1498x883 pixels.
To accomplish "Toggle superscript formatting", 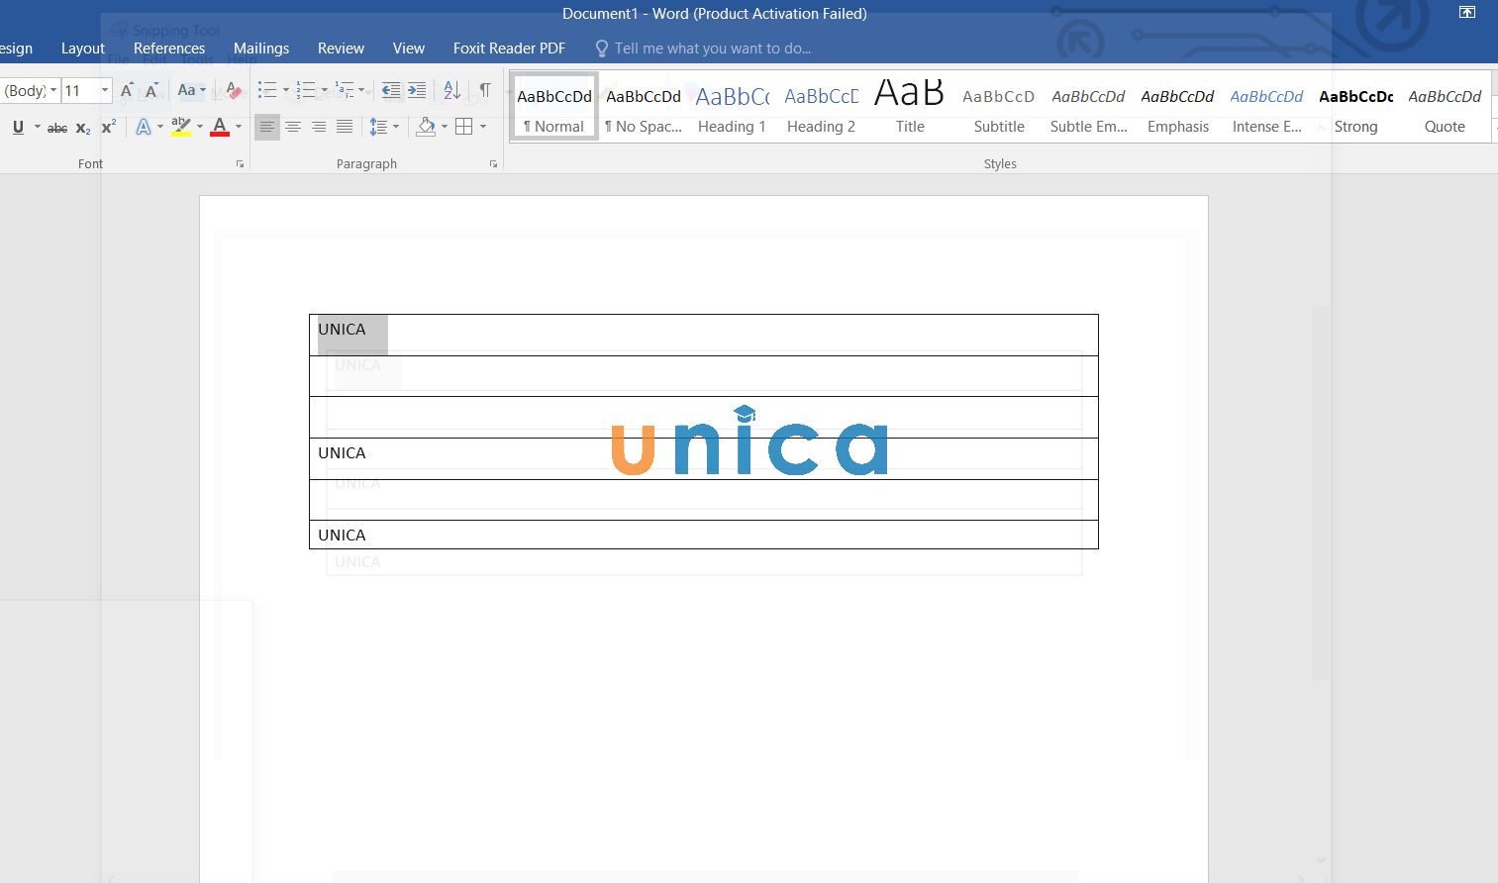I will 109,127.
